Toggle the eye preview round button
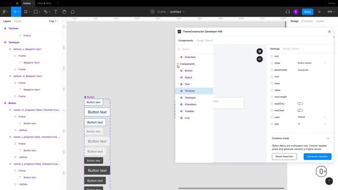This screenshot has width=338, height=190. click(x=259, y=59)
